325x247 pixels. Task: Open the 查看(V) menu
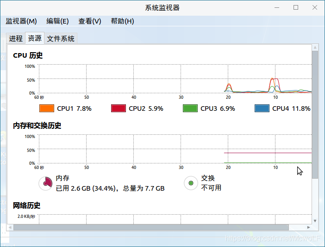pyautogui.click(x=89, y=21)
